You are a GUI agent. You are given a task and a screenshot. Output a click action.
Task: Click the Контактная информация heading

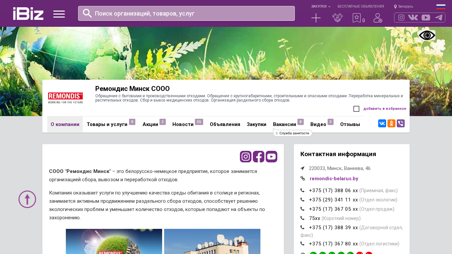(x=338, y=154)
